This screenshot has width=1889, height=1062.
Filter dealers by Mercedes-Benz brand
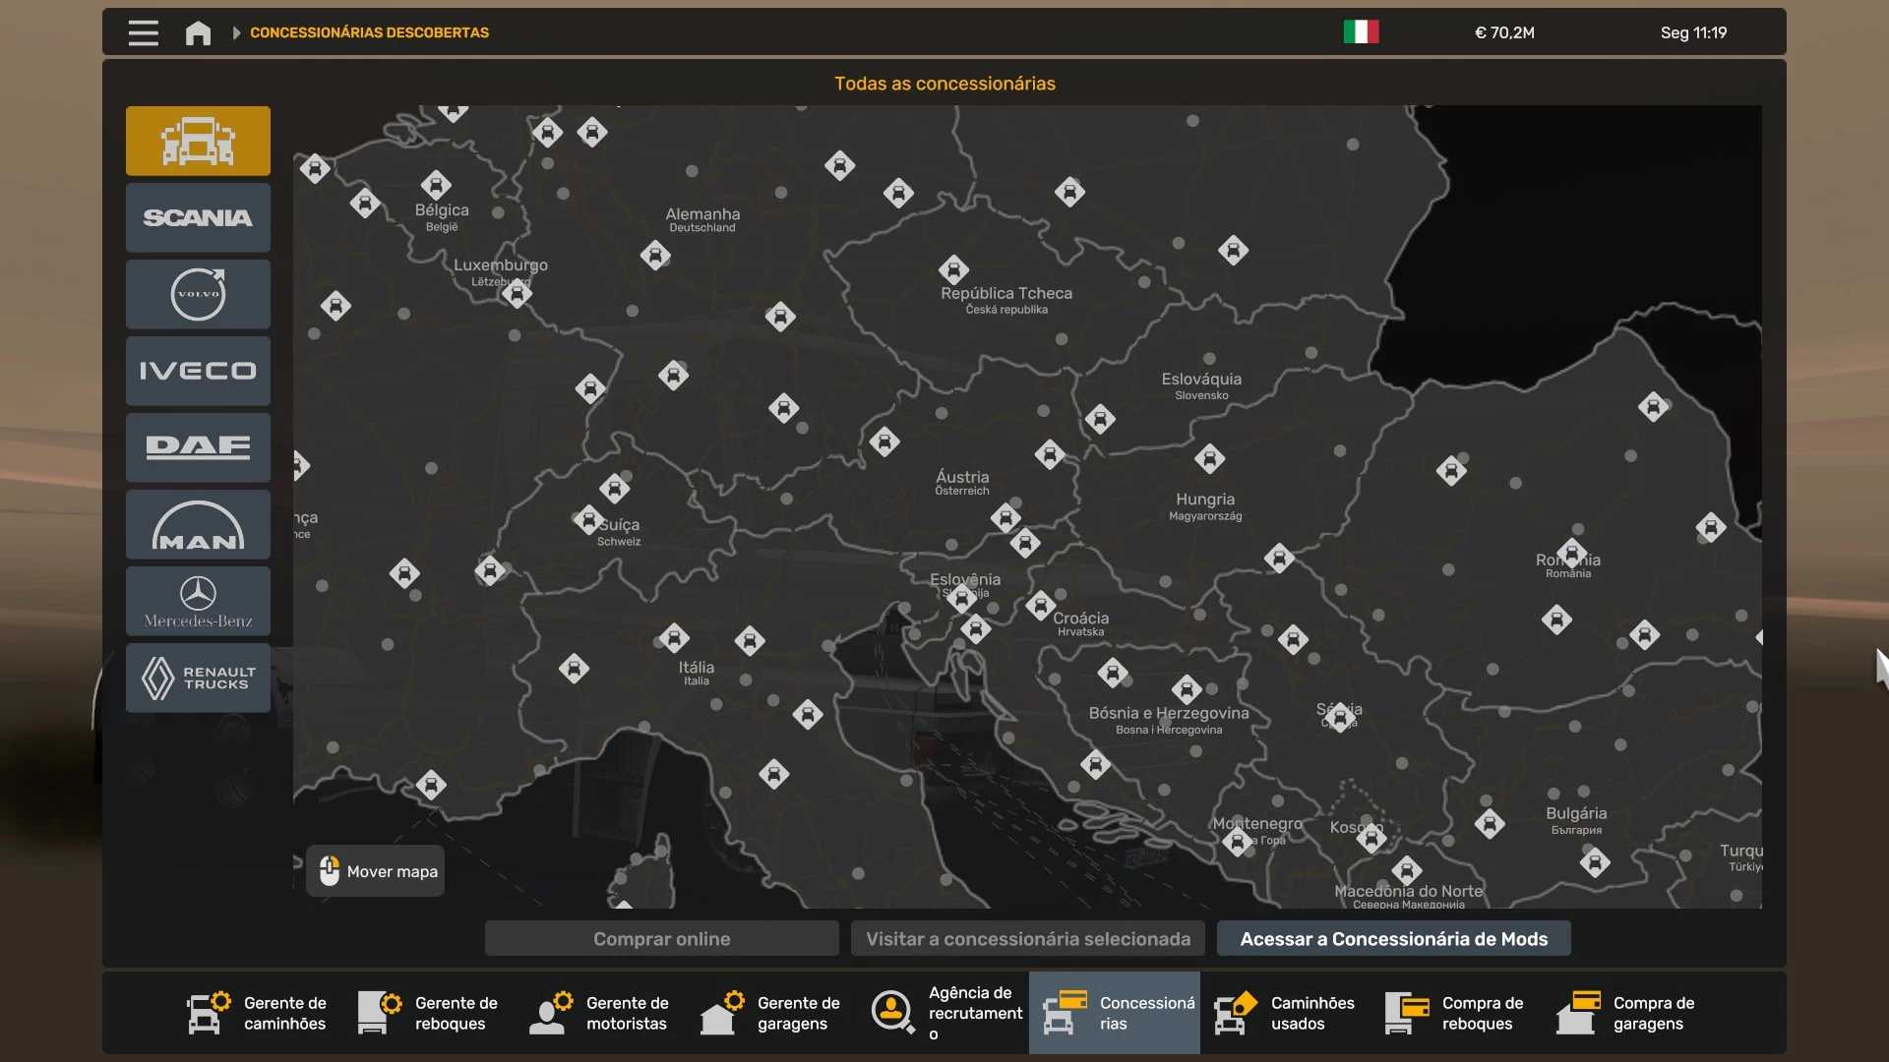(x=198, y=601)
